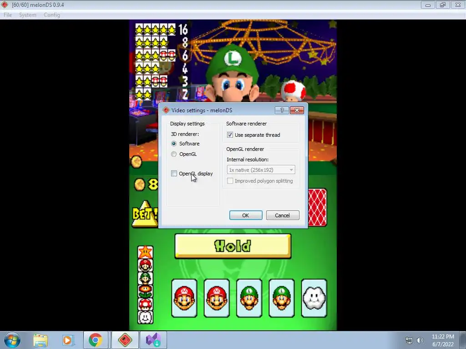Click the OpenGL renderer group label
This screenshot has width=466, height=349.
pyautogui.click(x=245, y=149)
